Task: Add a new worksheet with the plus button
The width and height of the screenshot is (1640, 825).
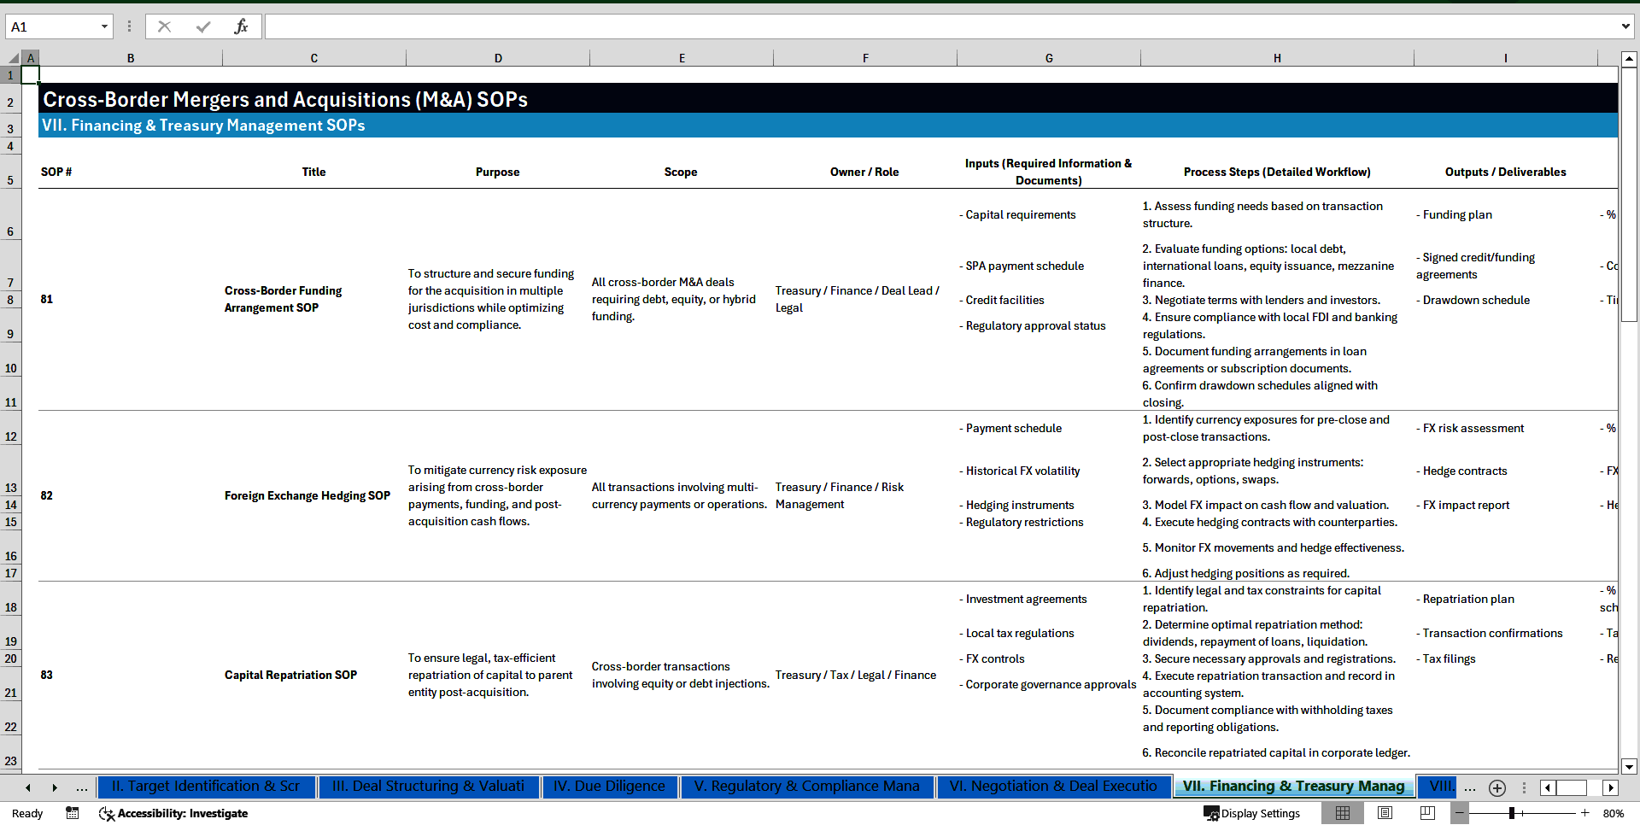Action: [1496, 787]
